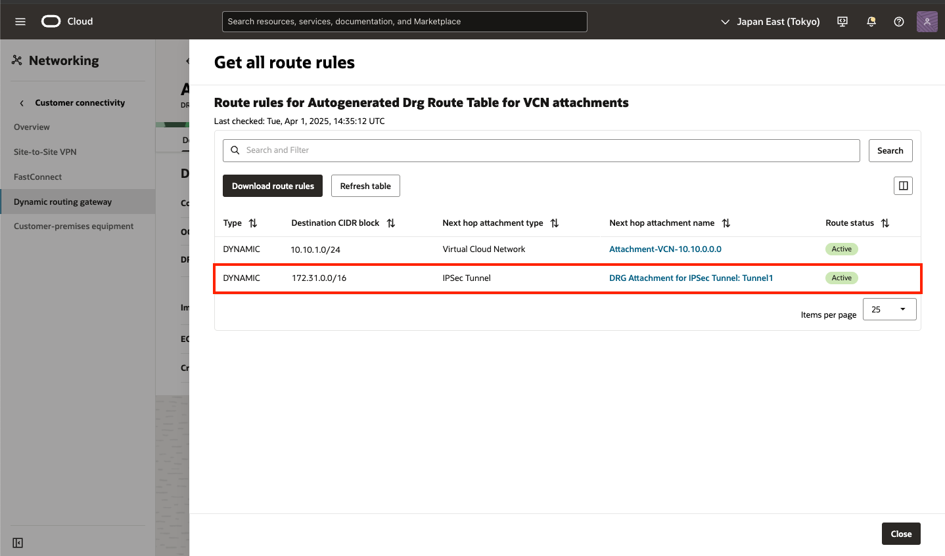Click Refresh table
This screenshot has width=945, height=556.
(365, 186)
